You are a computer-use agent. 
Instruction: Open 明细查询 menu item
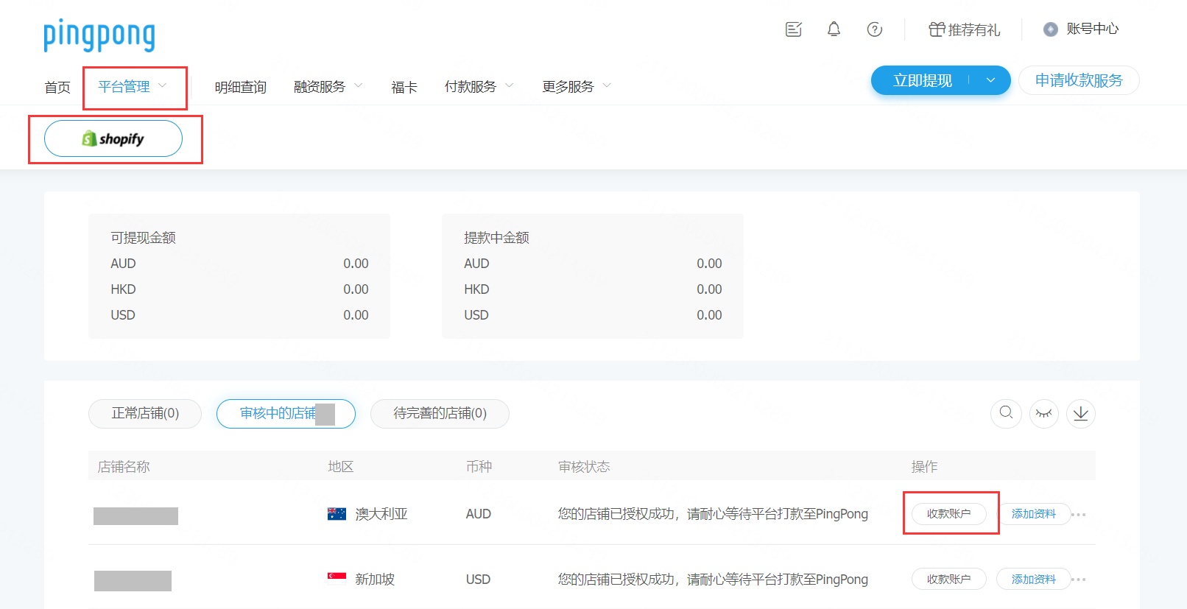(240, 87)
